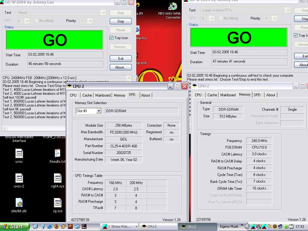Click the log scrollbar up arrow in Blend window
This screenshot has width=308, height=231.
pyautogui.click(x=129, y=78)
